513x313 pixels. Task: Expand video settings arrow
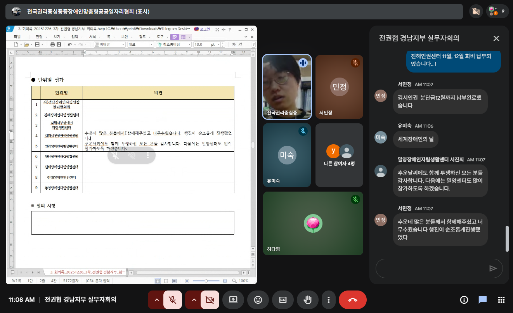[194, 300]
